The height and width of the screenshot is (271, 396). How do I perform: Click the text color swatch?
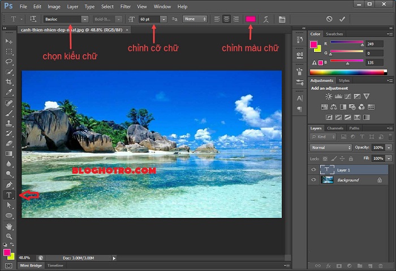pyautogui.click(x=251, y=19)
